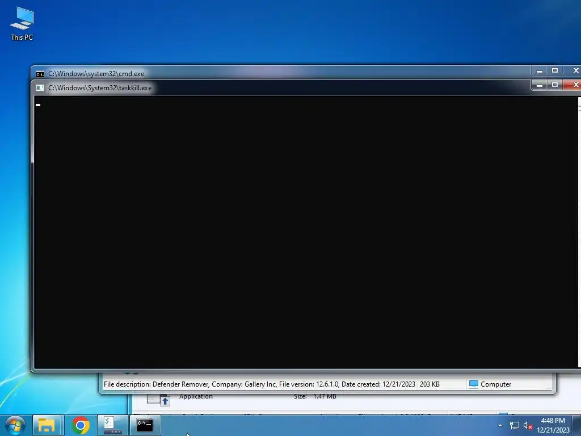
Task: Click inside the black console area
Action: coord(306,232)
